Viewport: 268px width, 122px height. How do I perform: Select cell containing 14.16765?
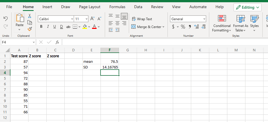click(110, 67)
